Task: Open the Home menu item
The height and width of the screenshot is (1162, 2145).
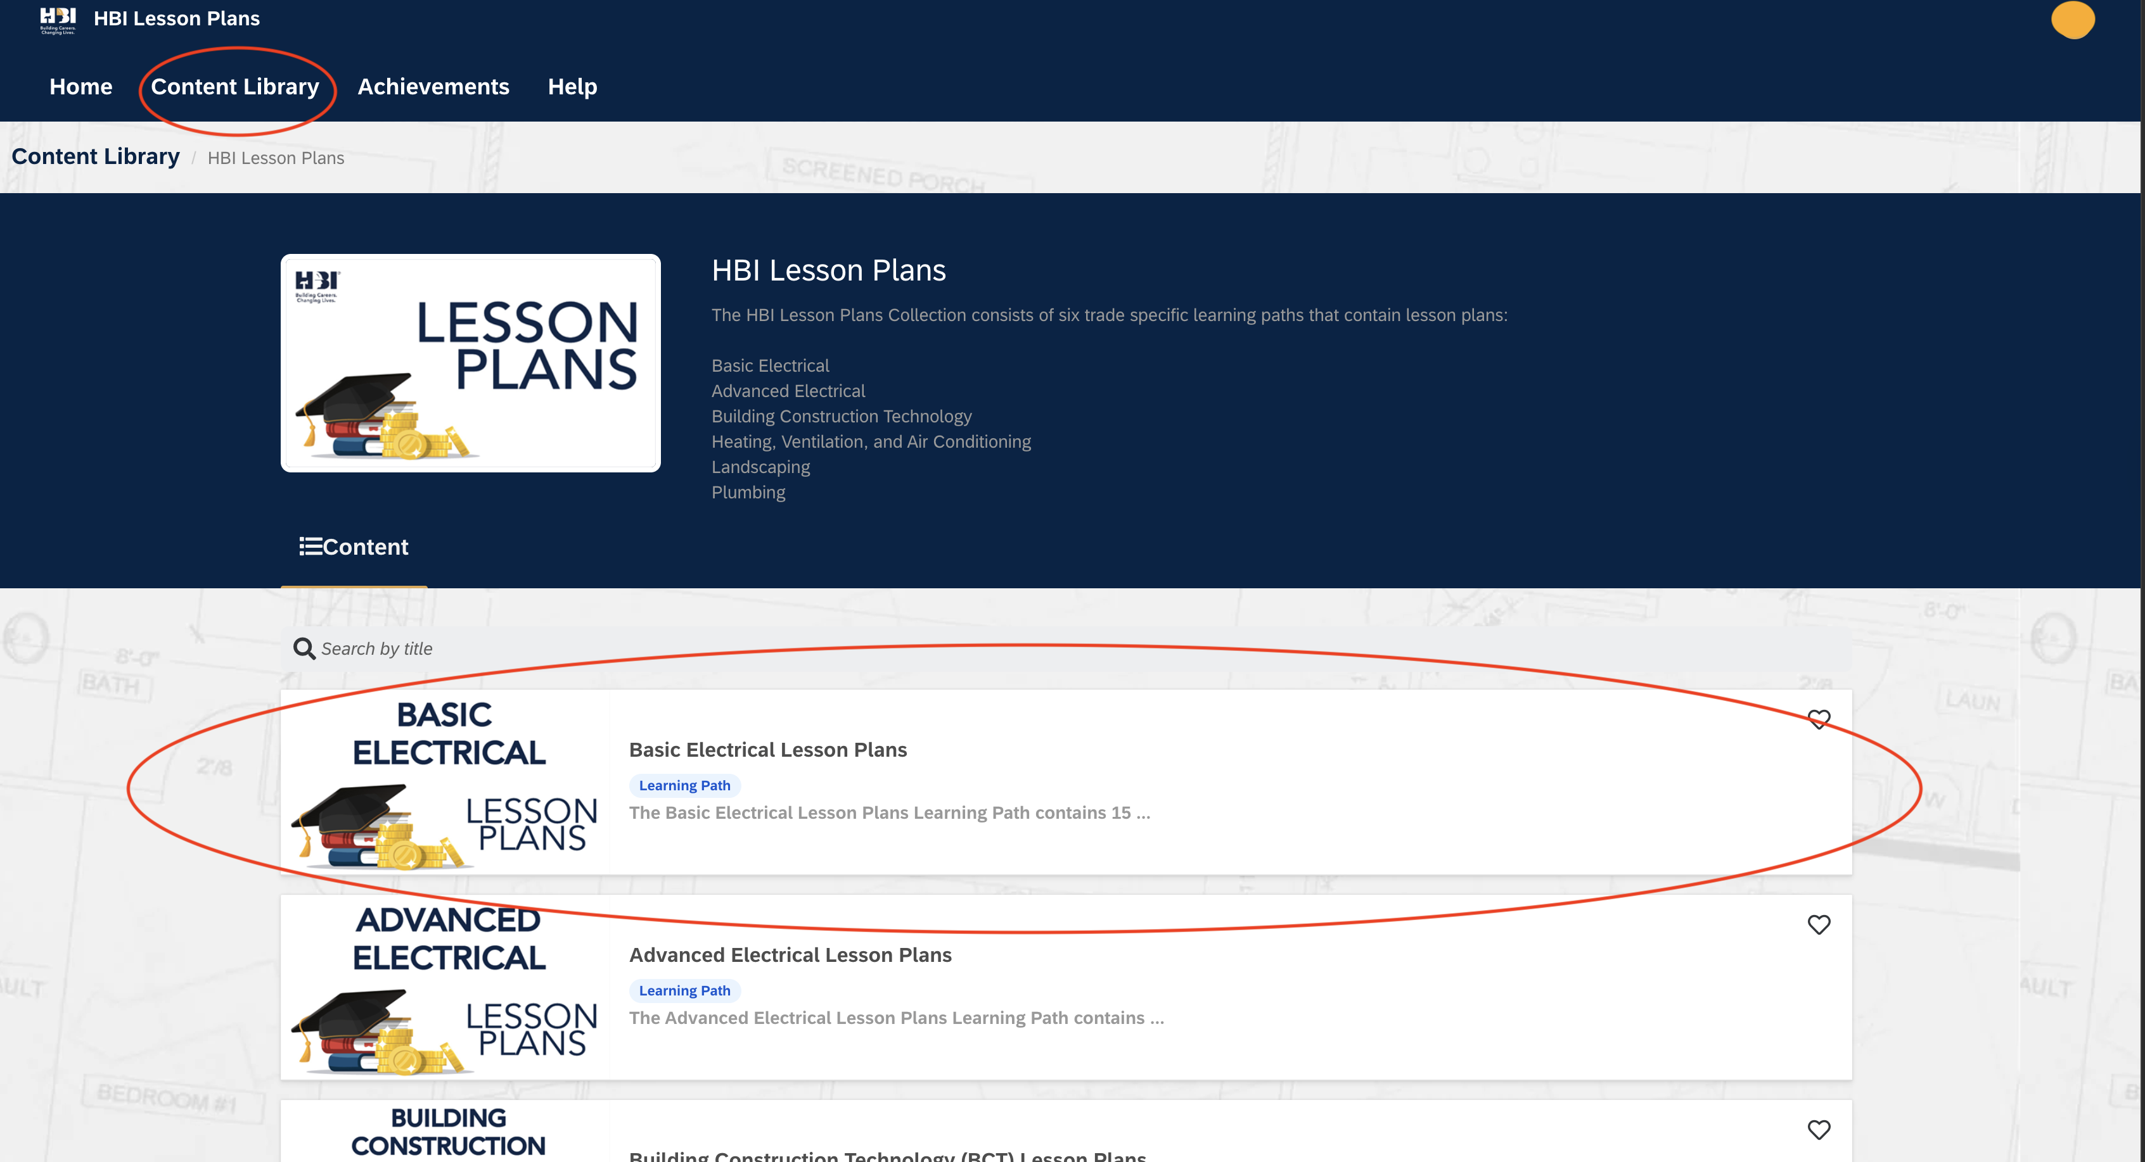Action: click(x=80, y=87)
